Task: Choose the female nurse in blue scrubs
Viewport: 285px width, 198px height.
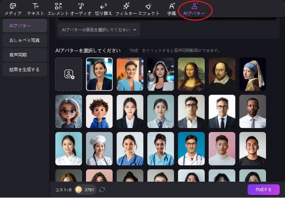Action: click(x=130, y=149)
